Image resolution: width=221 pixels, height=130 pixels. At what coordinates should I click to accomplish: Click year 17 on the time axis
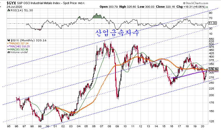[179, 126]
